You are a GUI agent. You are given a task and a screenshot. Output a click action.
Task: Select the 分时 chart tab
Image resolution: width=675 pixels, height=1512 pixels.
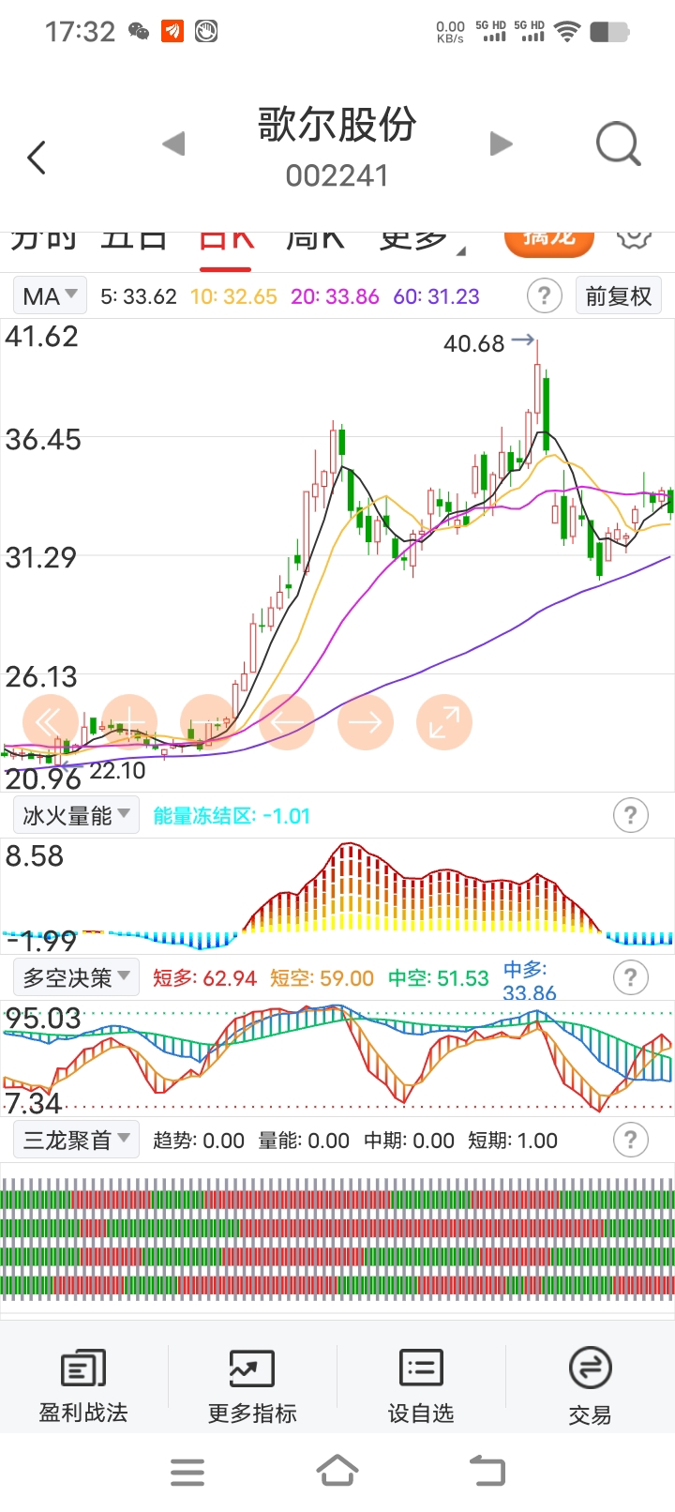pyautogui.click(x=43, y=240)
